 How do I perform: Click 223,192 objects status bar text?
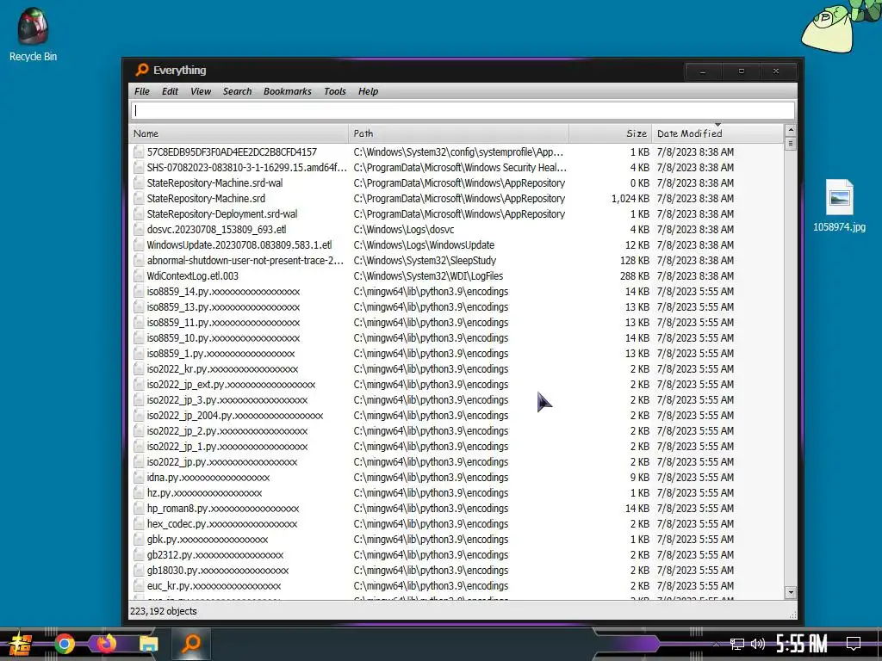tap(164, 611)
